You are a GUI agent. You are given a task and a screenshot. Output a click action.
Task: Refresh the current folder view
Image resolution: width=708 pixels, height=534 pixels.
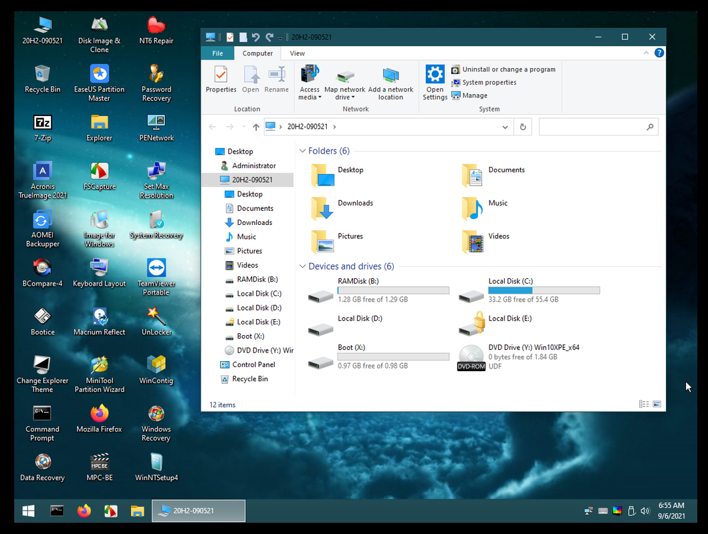pyautogui.click(x=523, y=127)
